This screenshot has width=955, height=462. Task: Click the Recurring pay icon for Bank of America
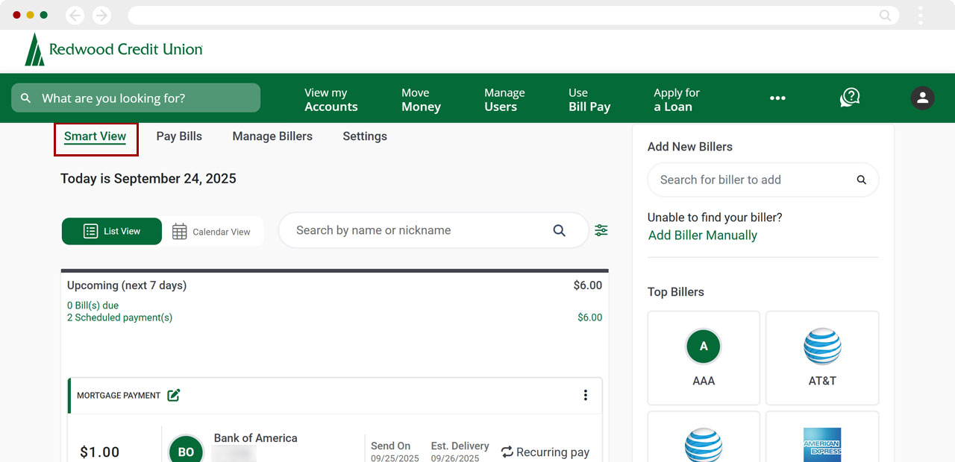point(509,452)
